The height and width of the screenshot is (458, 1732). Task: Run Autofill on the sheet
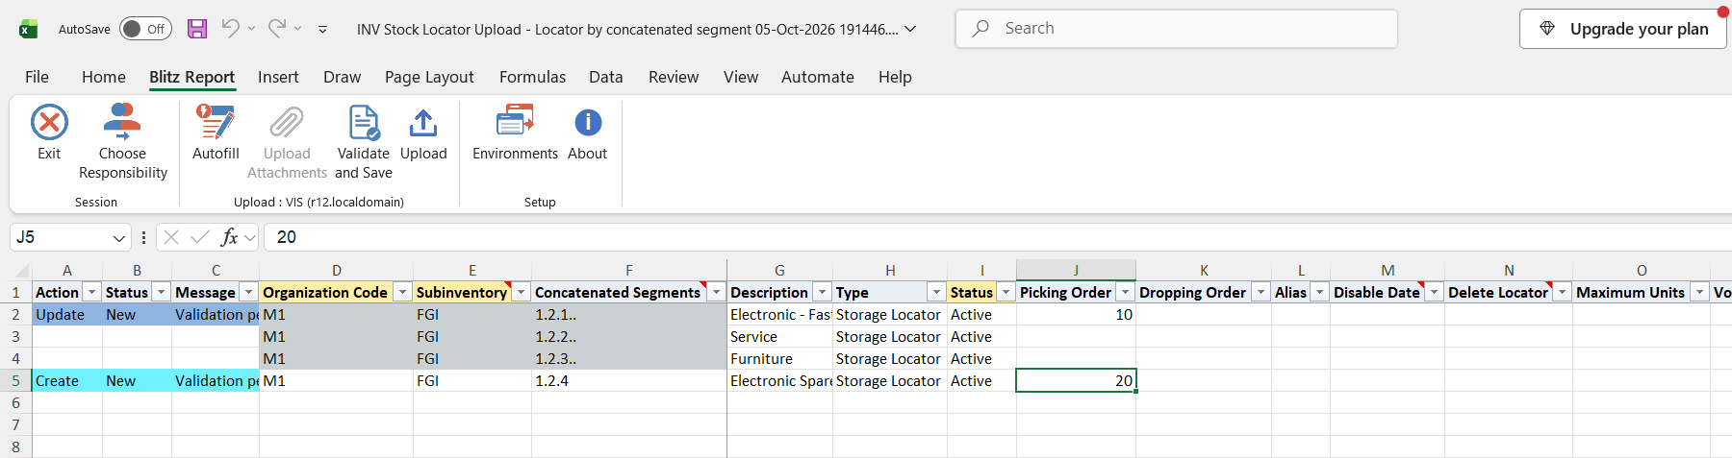[x=216, y=133]
